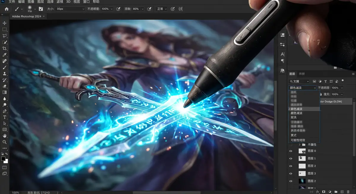Open the brush preset picker arrow
The height and width of the screenshot is (194, 356).
(x=35, y=9)
